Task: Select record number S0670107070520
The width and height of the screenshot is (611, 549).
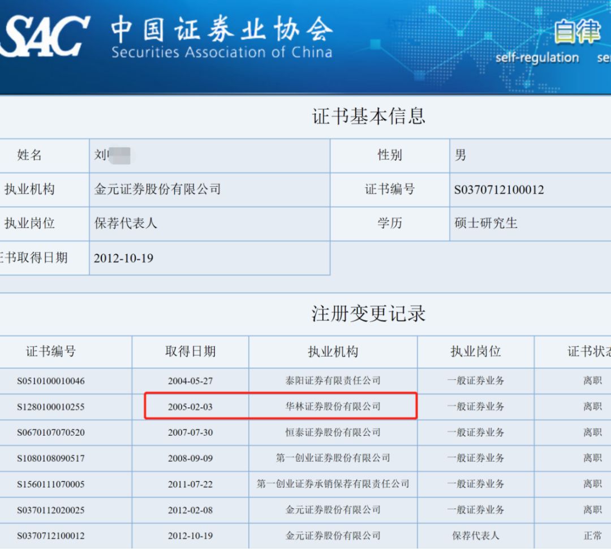Action: point(51,432)
